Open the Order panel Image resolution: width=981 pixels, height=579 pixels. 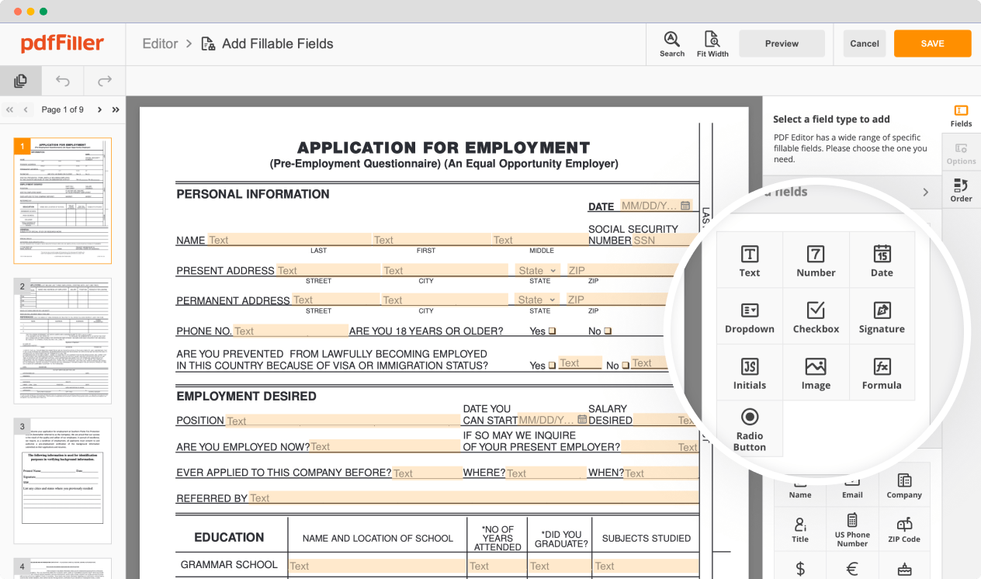pos(961,190)
